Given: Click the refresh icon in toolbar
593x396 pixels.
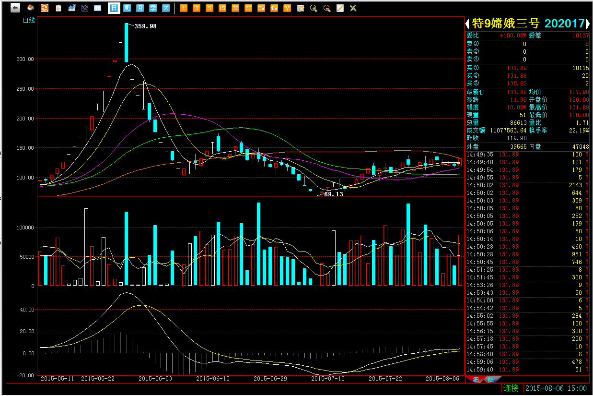Looking at the screenshot, I should click(x=44, y=8).
